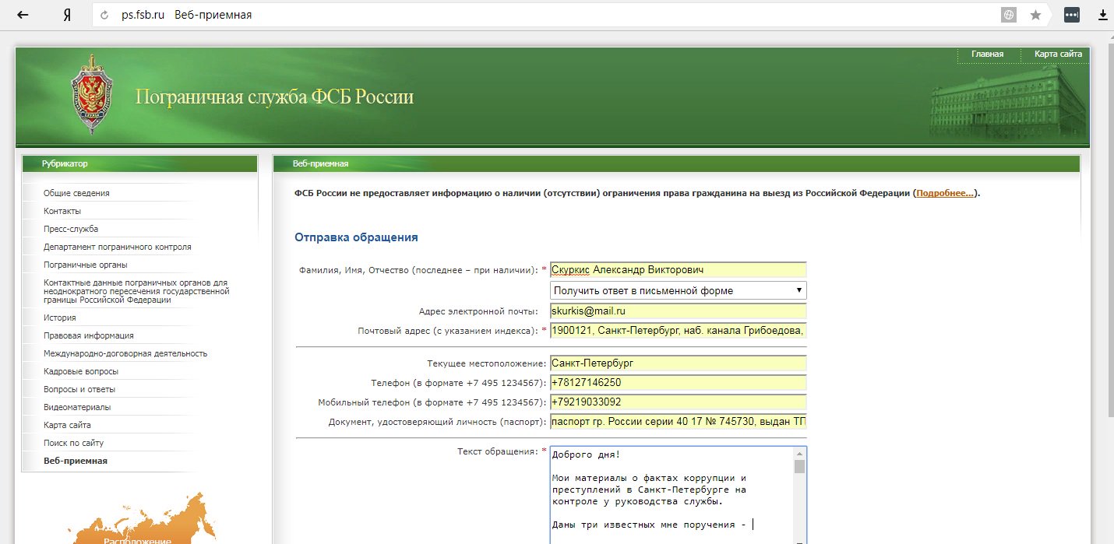Open downloads via the download arrow icon
The width and height of the screenshot is (1114, 544).
click(1103, 15)
